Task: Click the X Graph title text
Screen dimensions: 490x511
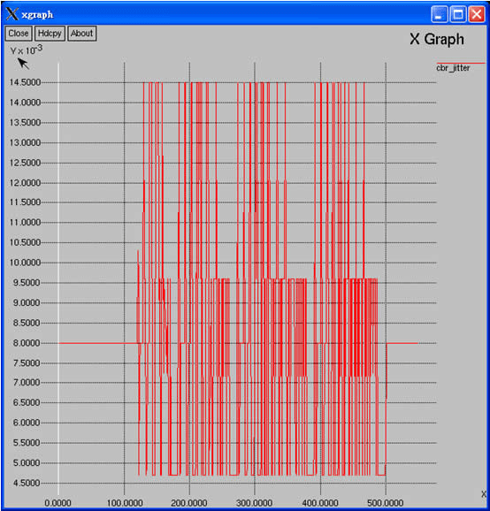Action: click(437, 39)
